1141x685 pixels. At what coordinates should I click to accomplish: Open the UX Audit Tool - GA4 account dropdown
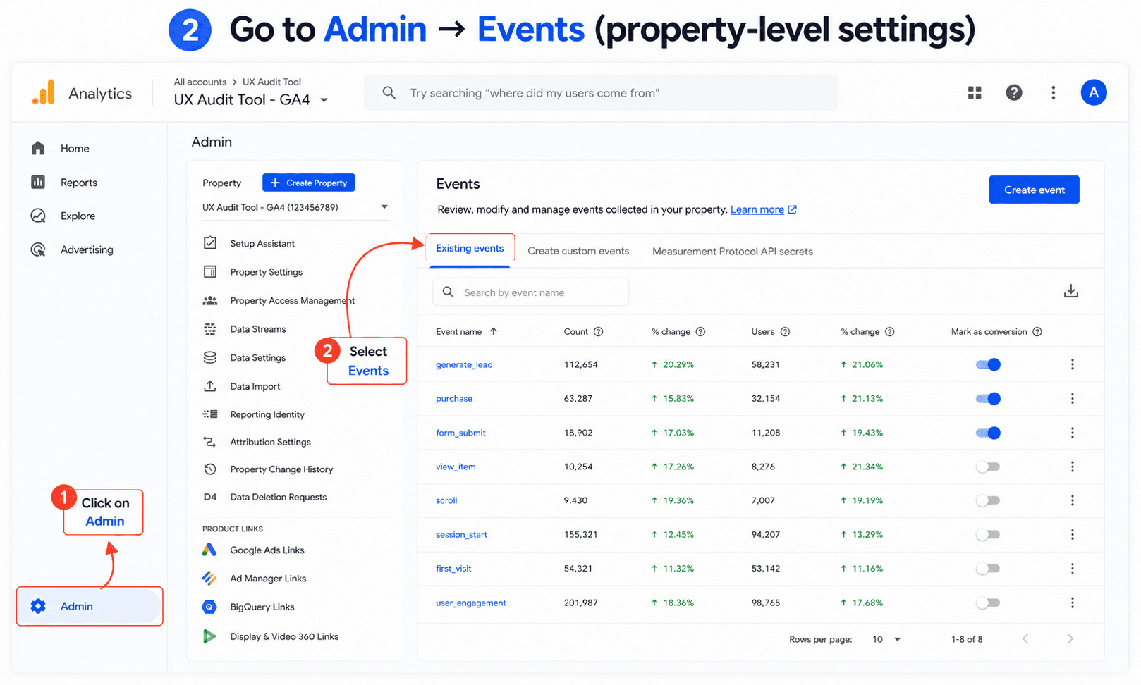[324, 100]
